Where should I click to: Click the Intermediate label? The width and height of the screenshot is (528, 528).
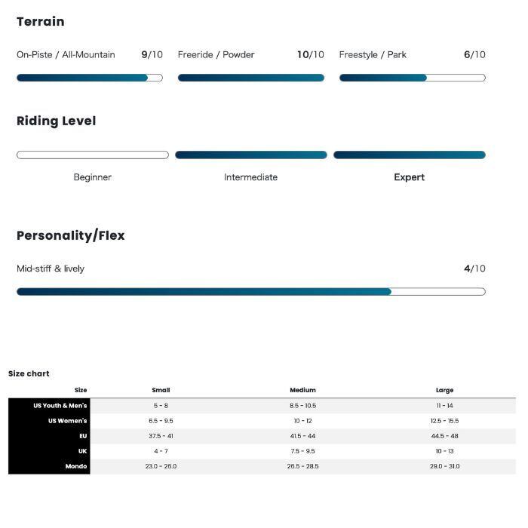(250, 177)
